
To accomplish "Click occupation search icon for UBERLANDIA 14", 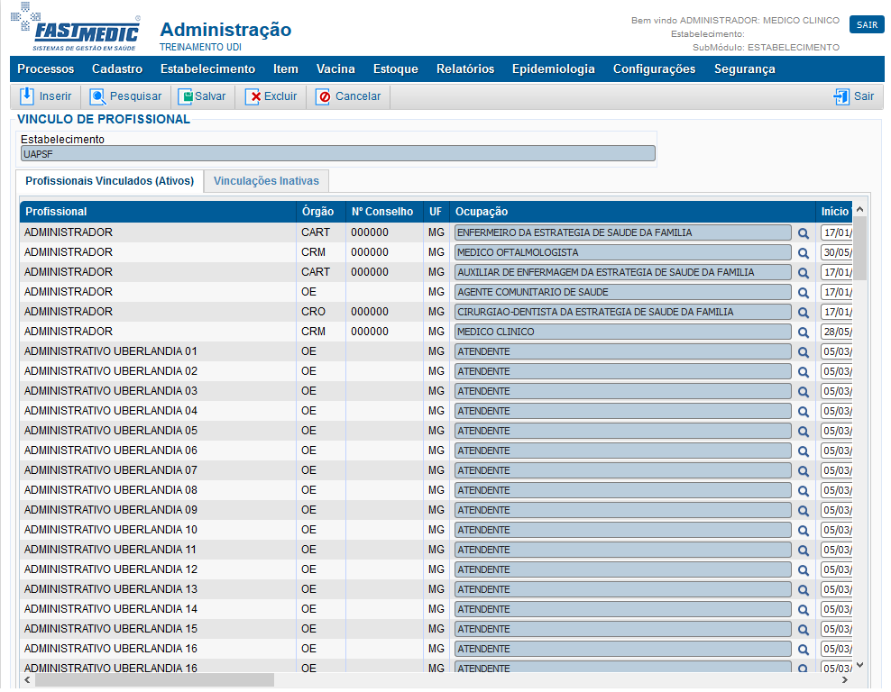I will click(803, 610).
